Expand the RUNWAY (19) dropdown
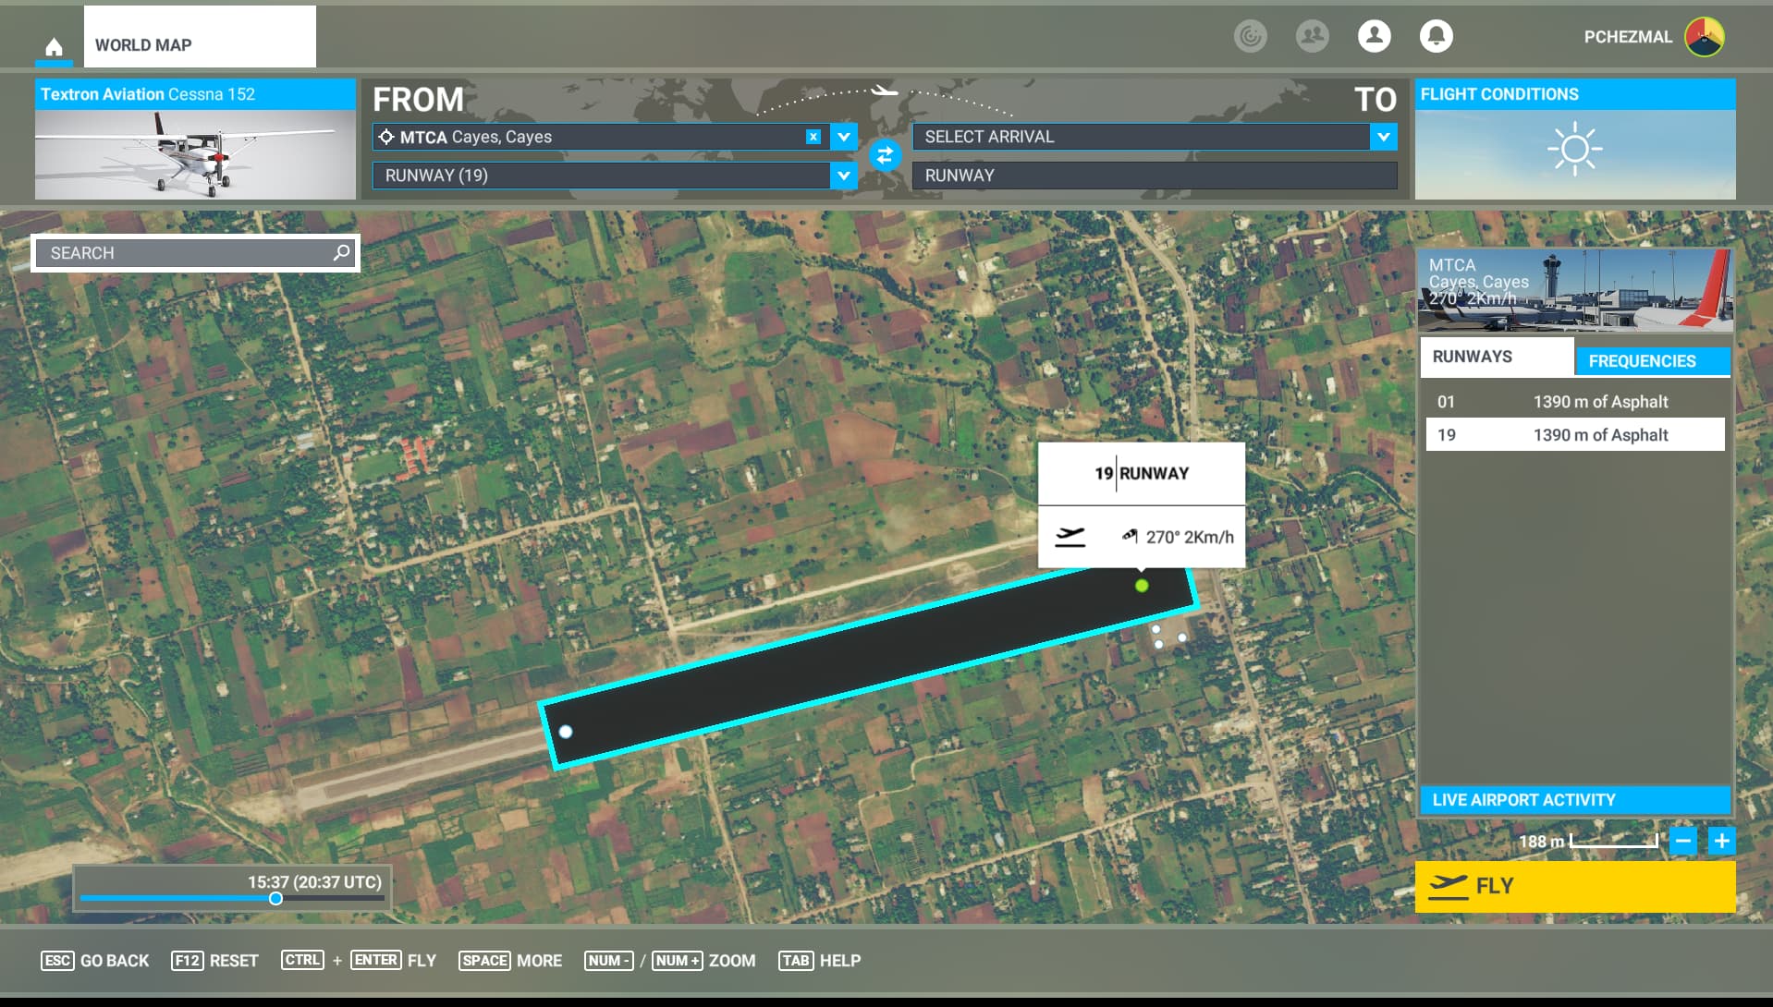Image resolution: width=1773 pixels, height=1007 pixels. tap(843, 176)
